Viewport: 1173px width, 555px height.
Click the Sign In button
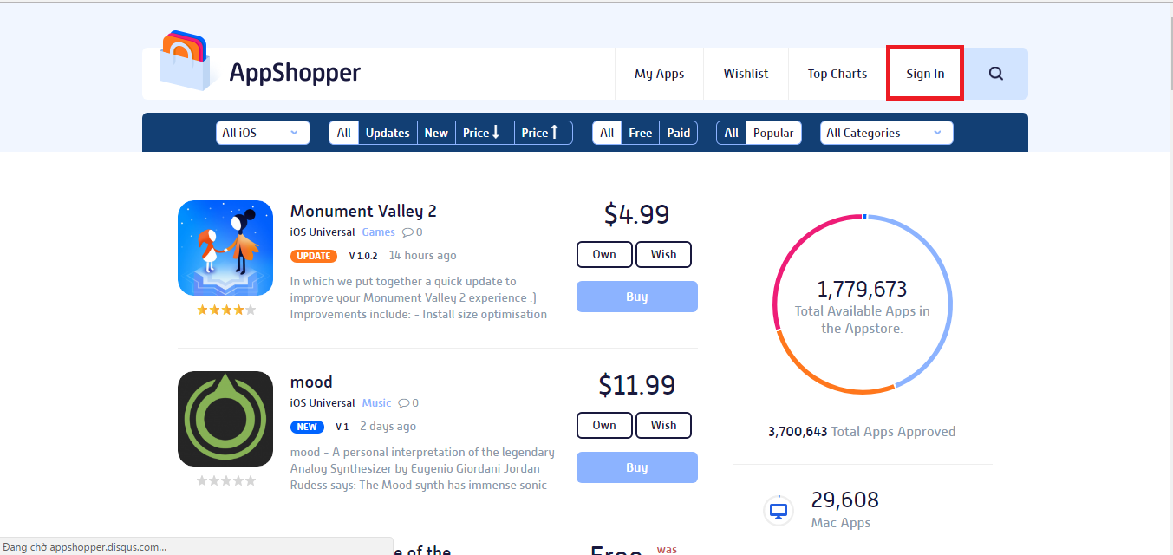(924, 73)
